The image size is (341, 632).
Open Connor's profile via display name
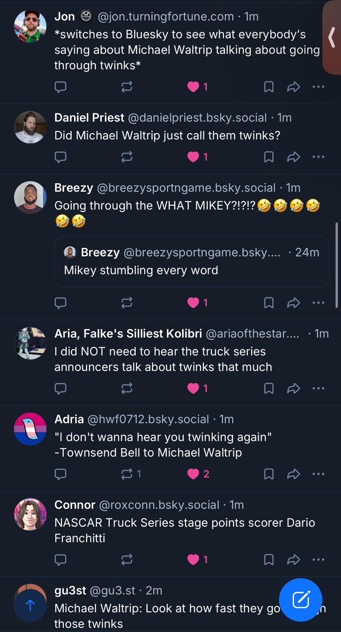[x=75, y=505]
